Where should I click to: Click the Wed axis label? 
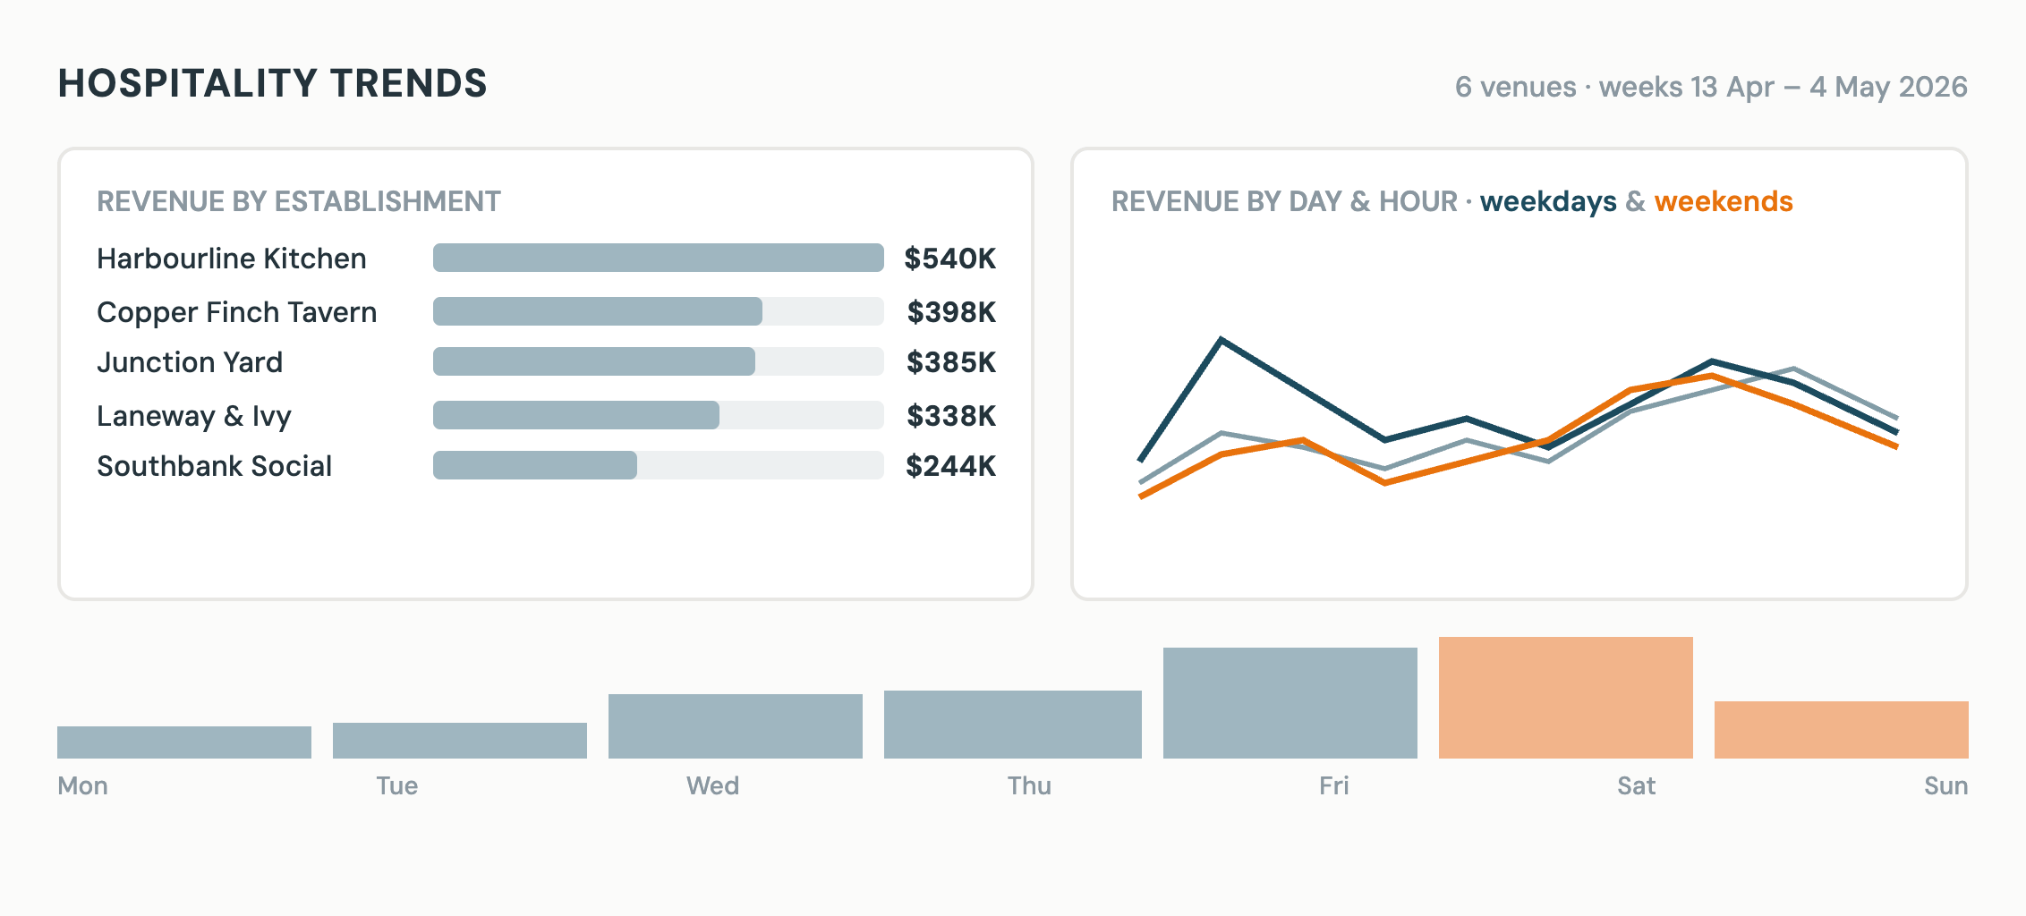[712, 785]
